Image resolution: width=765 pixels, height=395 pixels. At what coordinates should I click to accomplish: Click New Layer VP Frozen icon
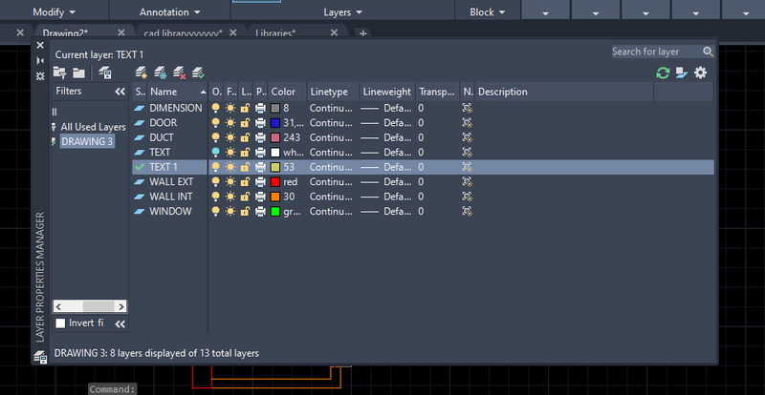(x=161, y=73)
